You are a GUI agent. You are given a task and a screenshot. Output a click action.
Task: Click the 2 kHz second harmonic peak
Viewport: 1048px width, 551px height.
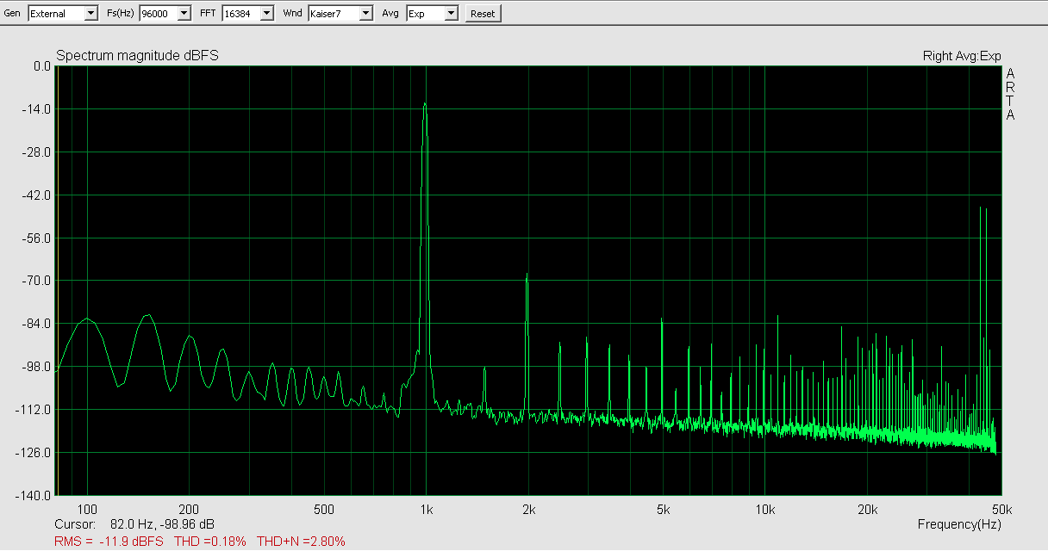point(527,275)
